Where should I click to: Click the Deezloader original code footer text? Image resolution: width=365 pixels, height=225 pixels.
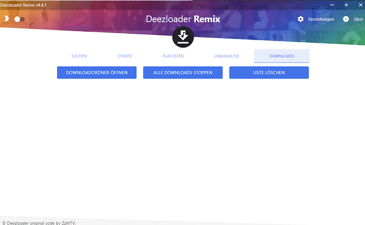(x=39, y=223)
